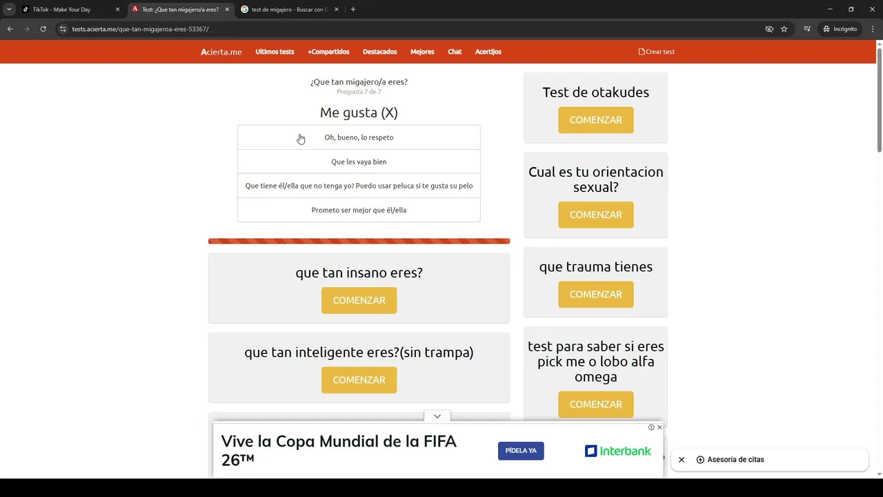Open a new browser tab with plus

353,10
